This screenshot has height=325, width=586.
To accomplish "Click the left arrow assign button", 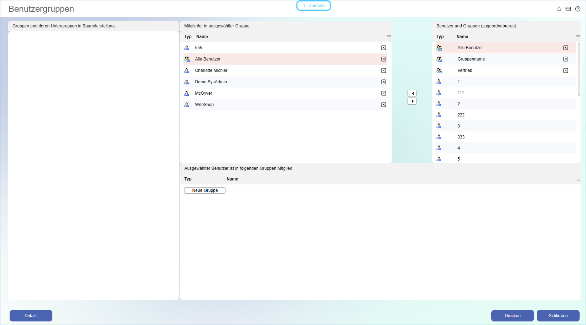I will coord(412,93).
